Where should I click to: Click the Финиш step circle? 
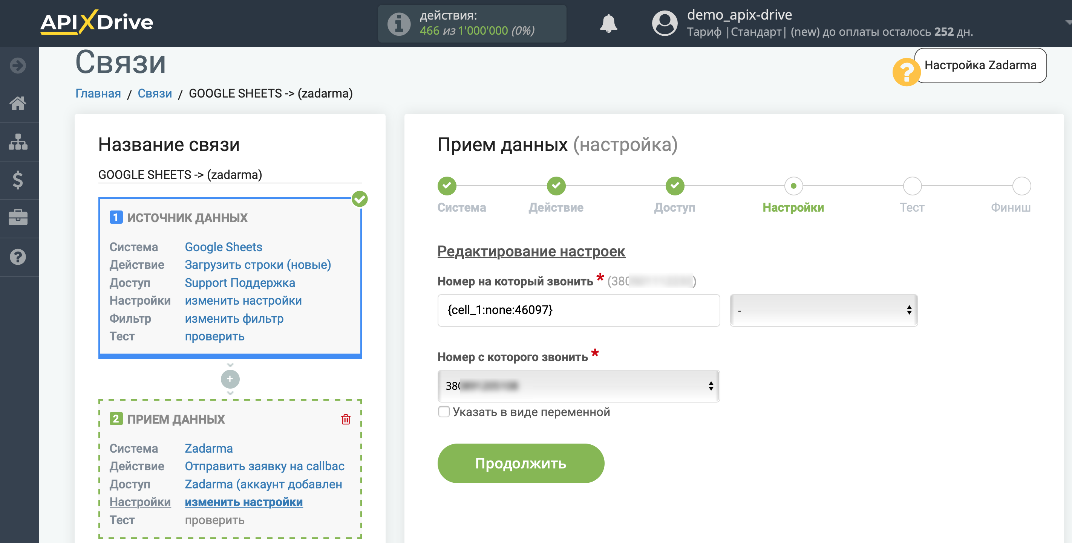coord(1021,186)
